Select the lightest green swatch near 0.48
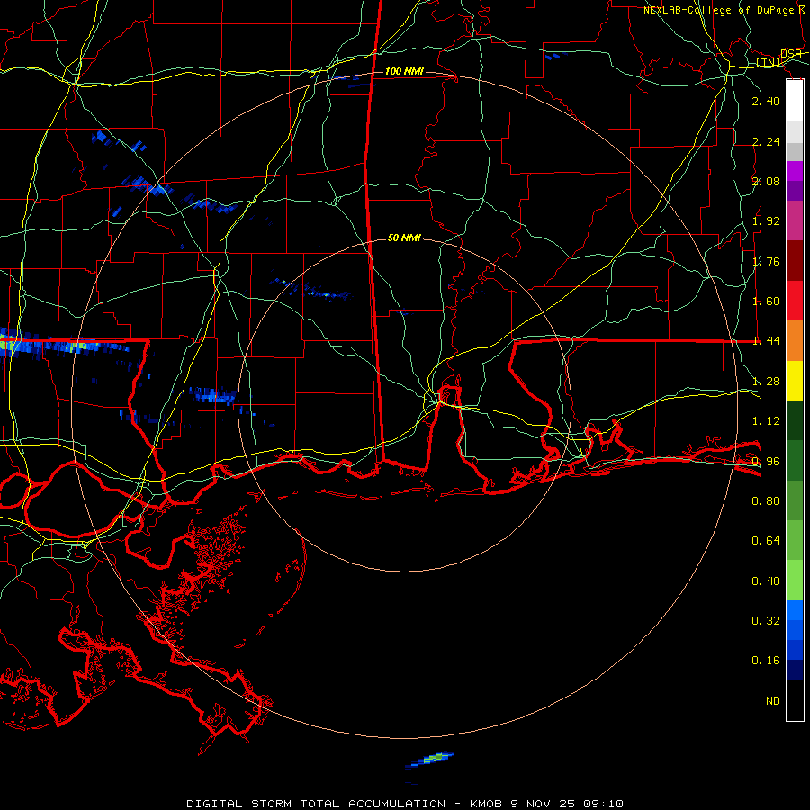This screenshot has width=810, height=810. point(795,580)
